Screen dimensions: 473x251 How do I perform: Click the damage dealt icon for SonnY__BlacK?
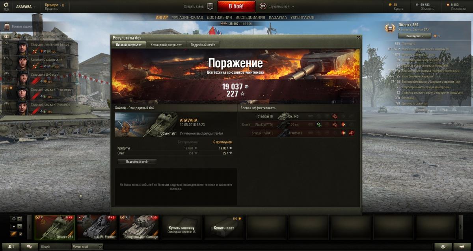tap(343, 125)
